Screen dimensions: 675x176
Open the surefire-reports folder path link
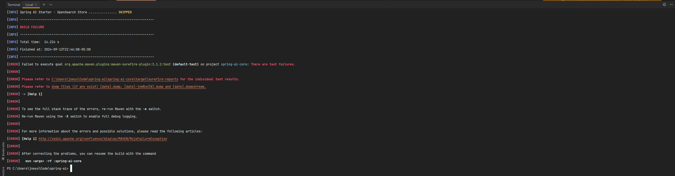(x=115, y=79)
